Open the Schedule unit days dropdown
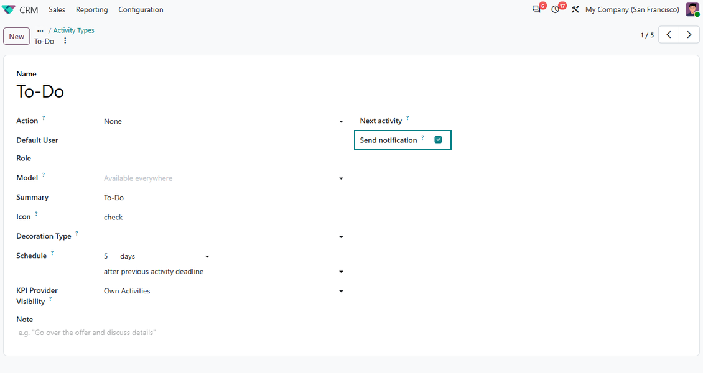 [x=165, y=256]
